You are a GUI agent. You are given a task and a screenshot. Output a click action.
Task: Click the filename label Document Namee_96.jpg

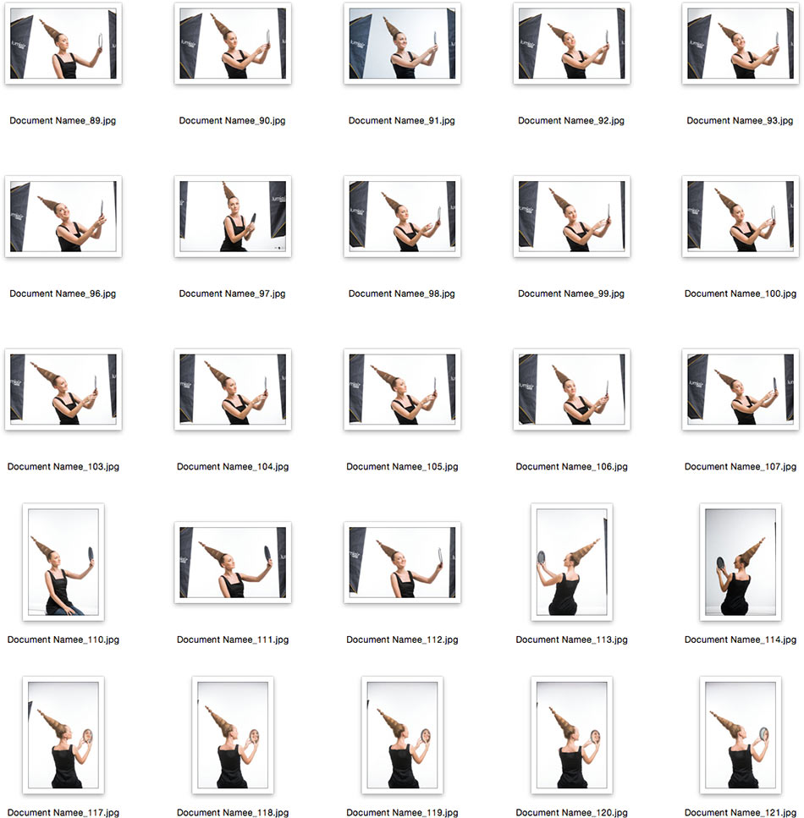click(x=63, y=294)
